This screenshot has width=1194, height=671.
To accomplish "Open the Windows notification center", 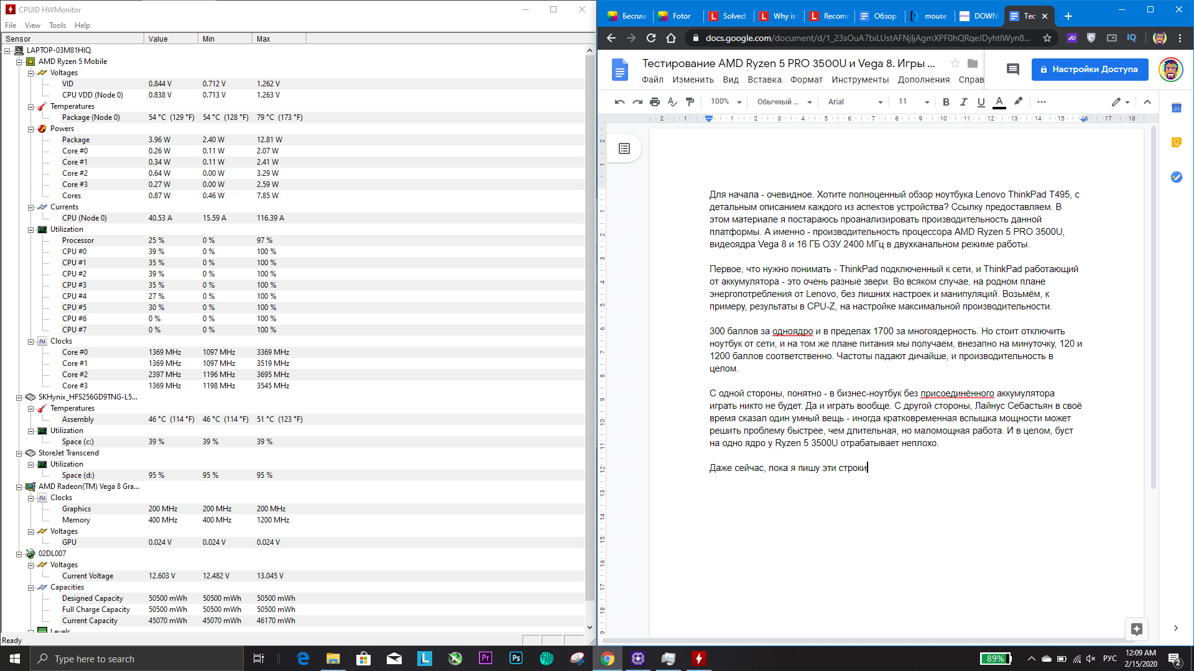I will [1175, 659].
